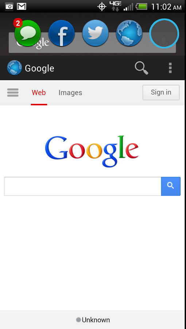Tap the blue globe browser shortcut
186x329 pixels.
point(129,33)
